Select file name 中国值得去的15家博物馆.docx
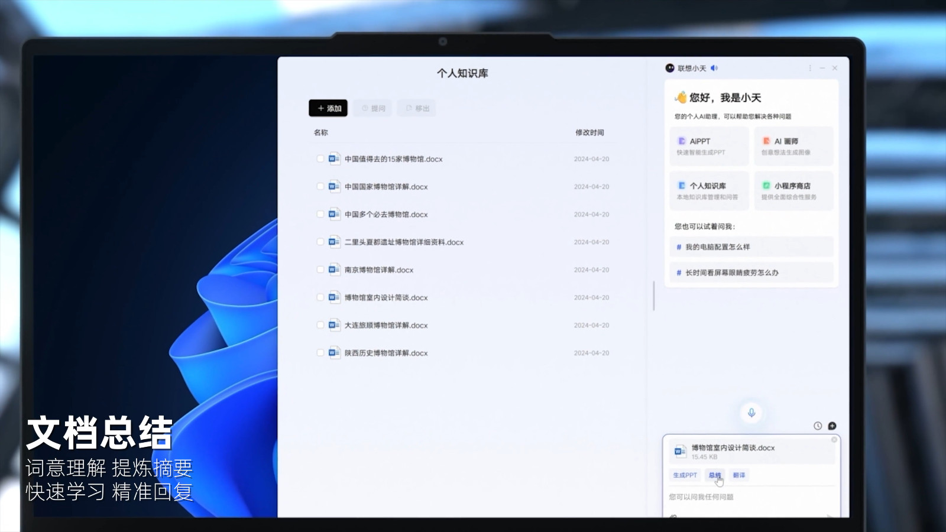Viewport: 946px width, 532px height. coord(393,159)
